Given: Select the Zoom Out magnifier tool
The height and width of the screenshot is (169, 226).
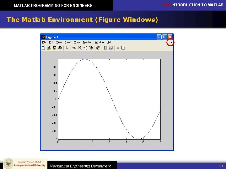Looking at the screenshot, I should pos(80,48).
